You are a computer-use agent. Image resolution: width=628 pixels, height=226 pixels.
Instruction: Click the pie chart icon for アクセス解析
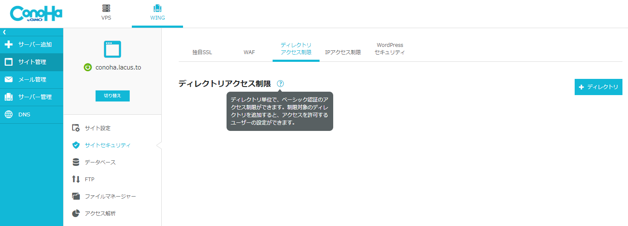[76, 213]
